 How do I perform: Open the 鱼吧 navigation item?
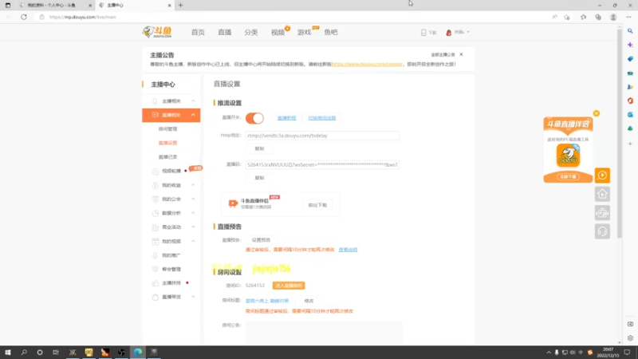[x=331, y=32]
